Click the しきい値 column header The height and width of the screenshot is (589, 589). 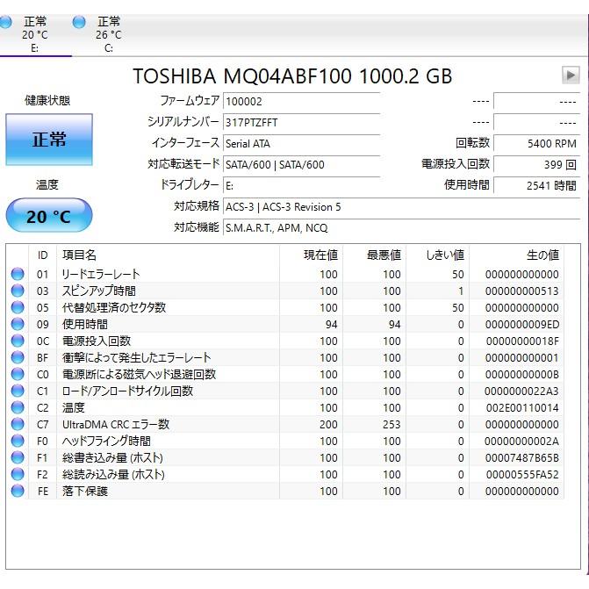point(438,255)
